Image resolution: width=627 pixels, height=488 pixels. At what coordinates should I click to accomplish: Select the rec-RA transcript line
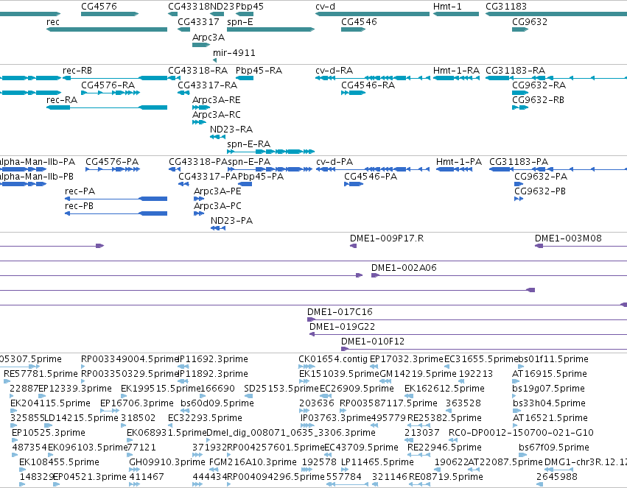pyautogui.click(x=107, y=107)
